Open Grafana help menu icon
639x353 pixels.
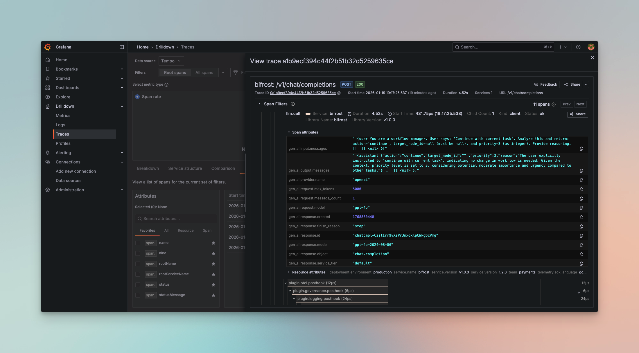click(x=578, y=47)
